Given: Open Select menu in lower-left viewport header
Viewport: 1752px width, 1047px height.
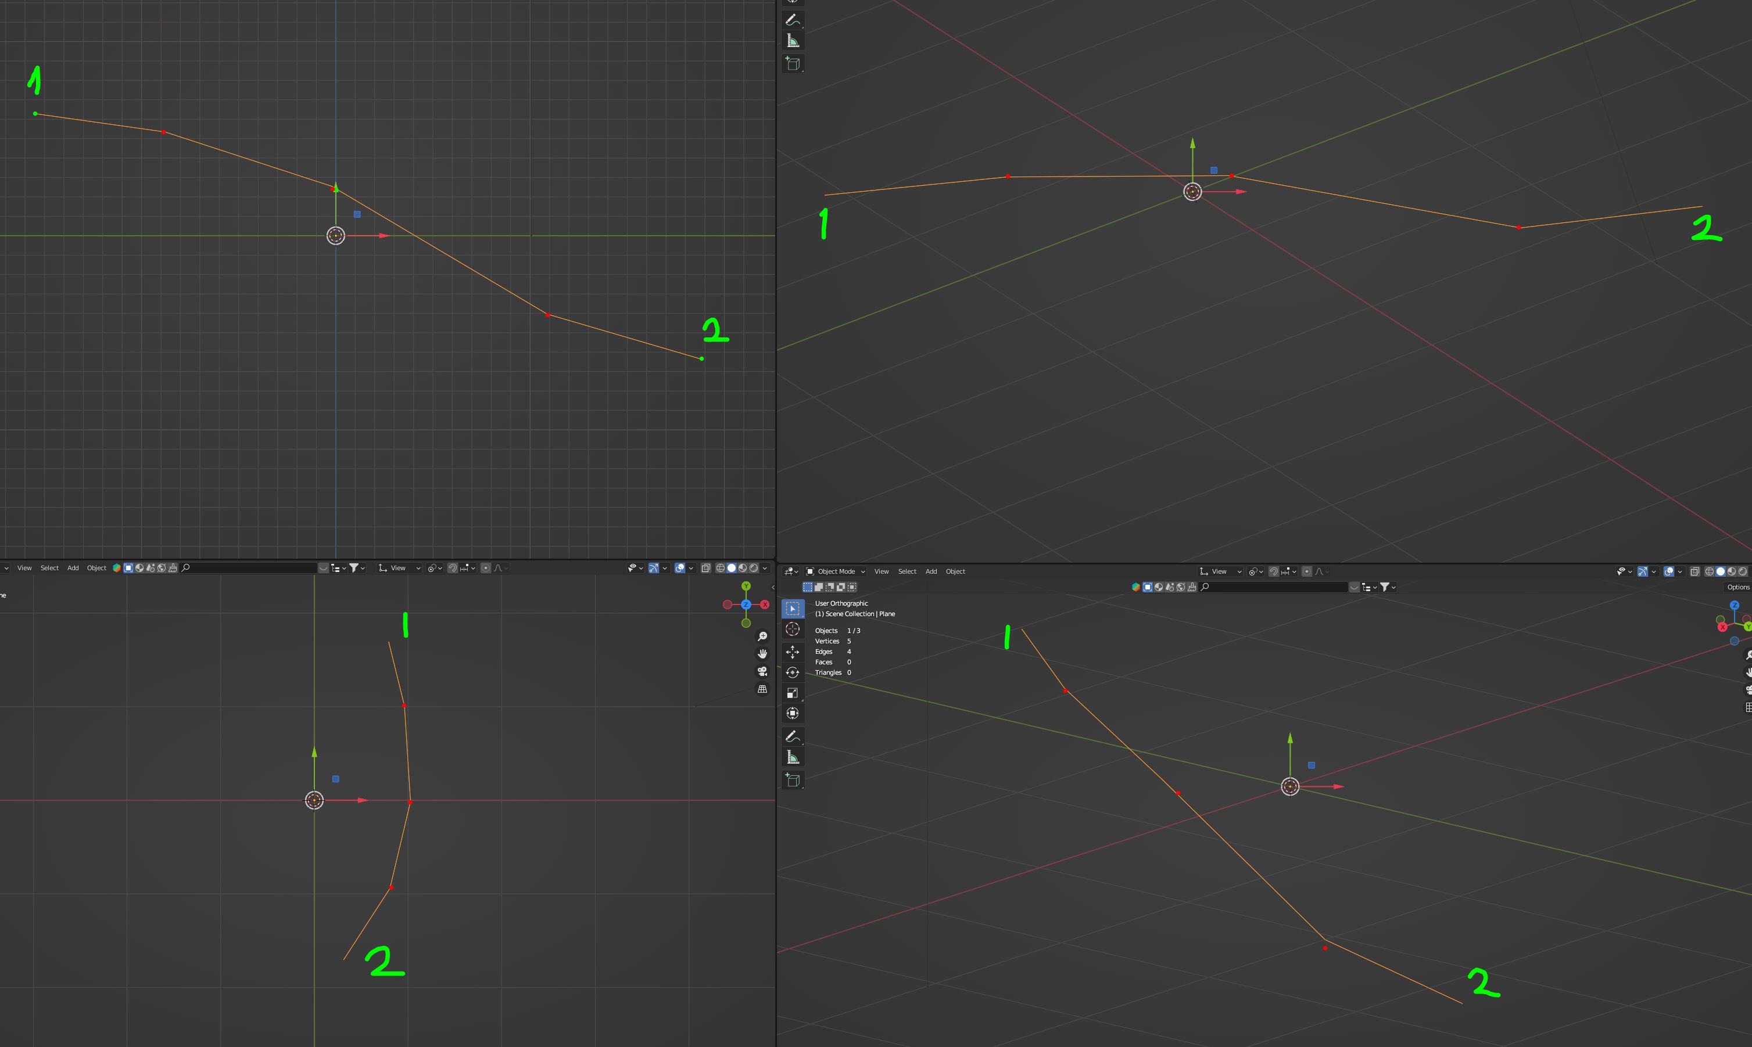Looking at the screenshot, I should [49, 568].
